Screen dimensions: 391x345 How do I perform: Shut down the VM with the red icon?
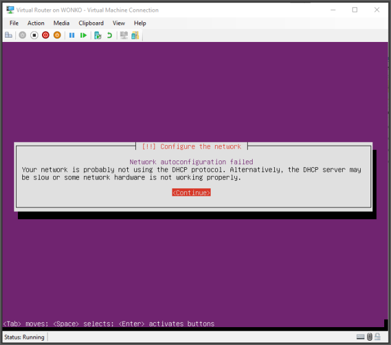tap(46, 35)
